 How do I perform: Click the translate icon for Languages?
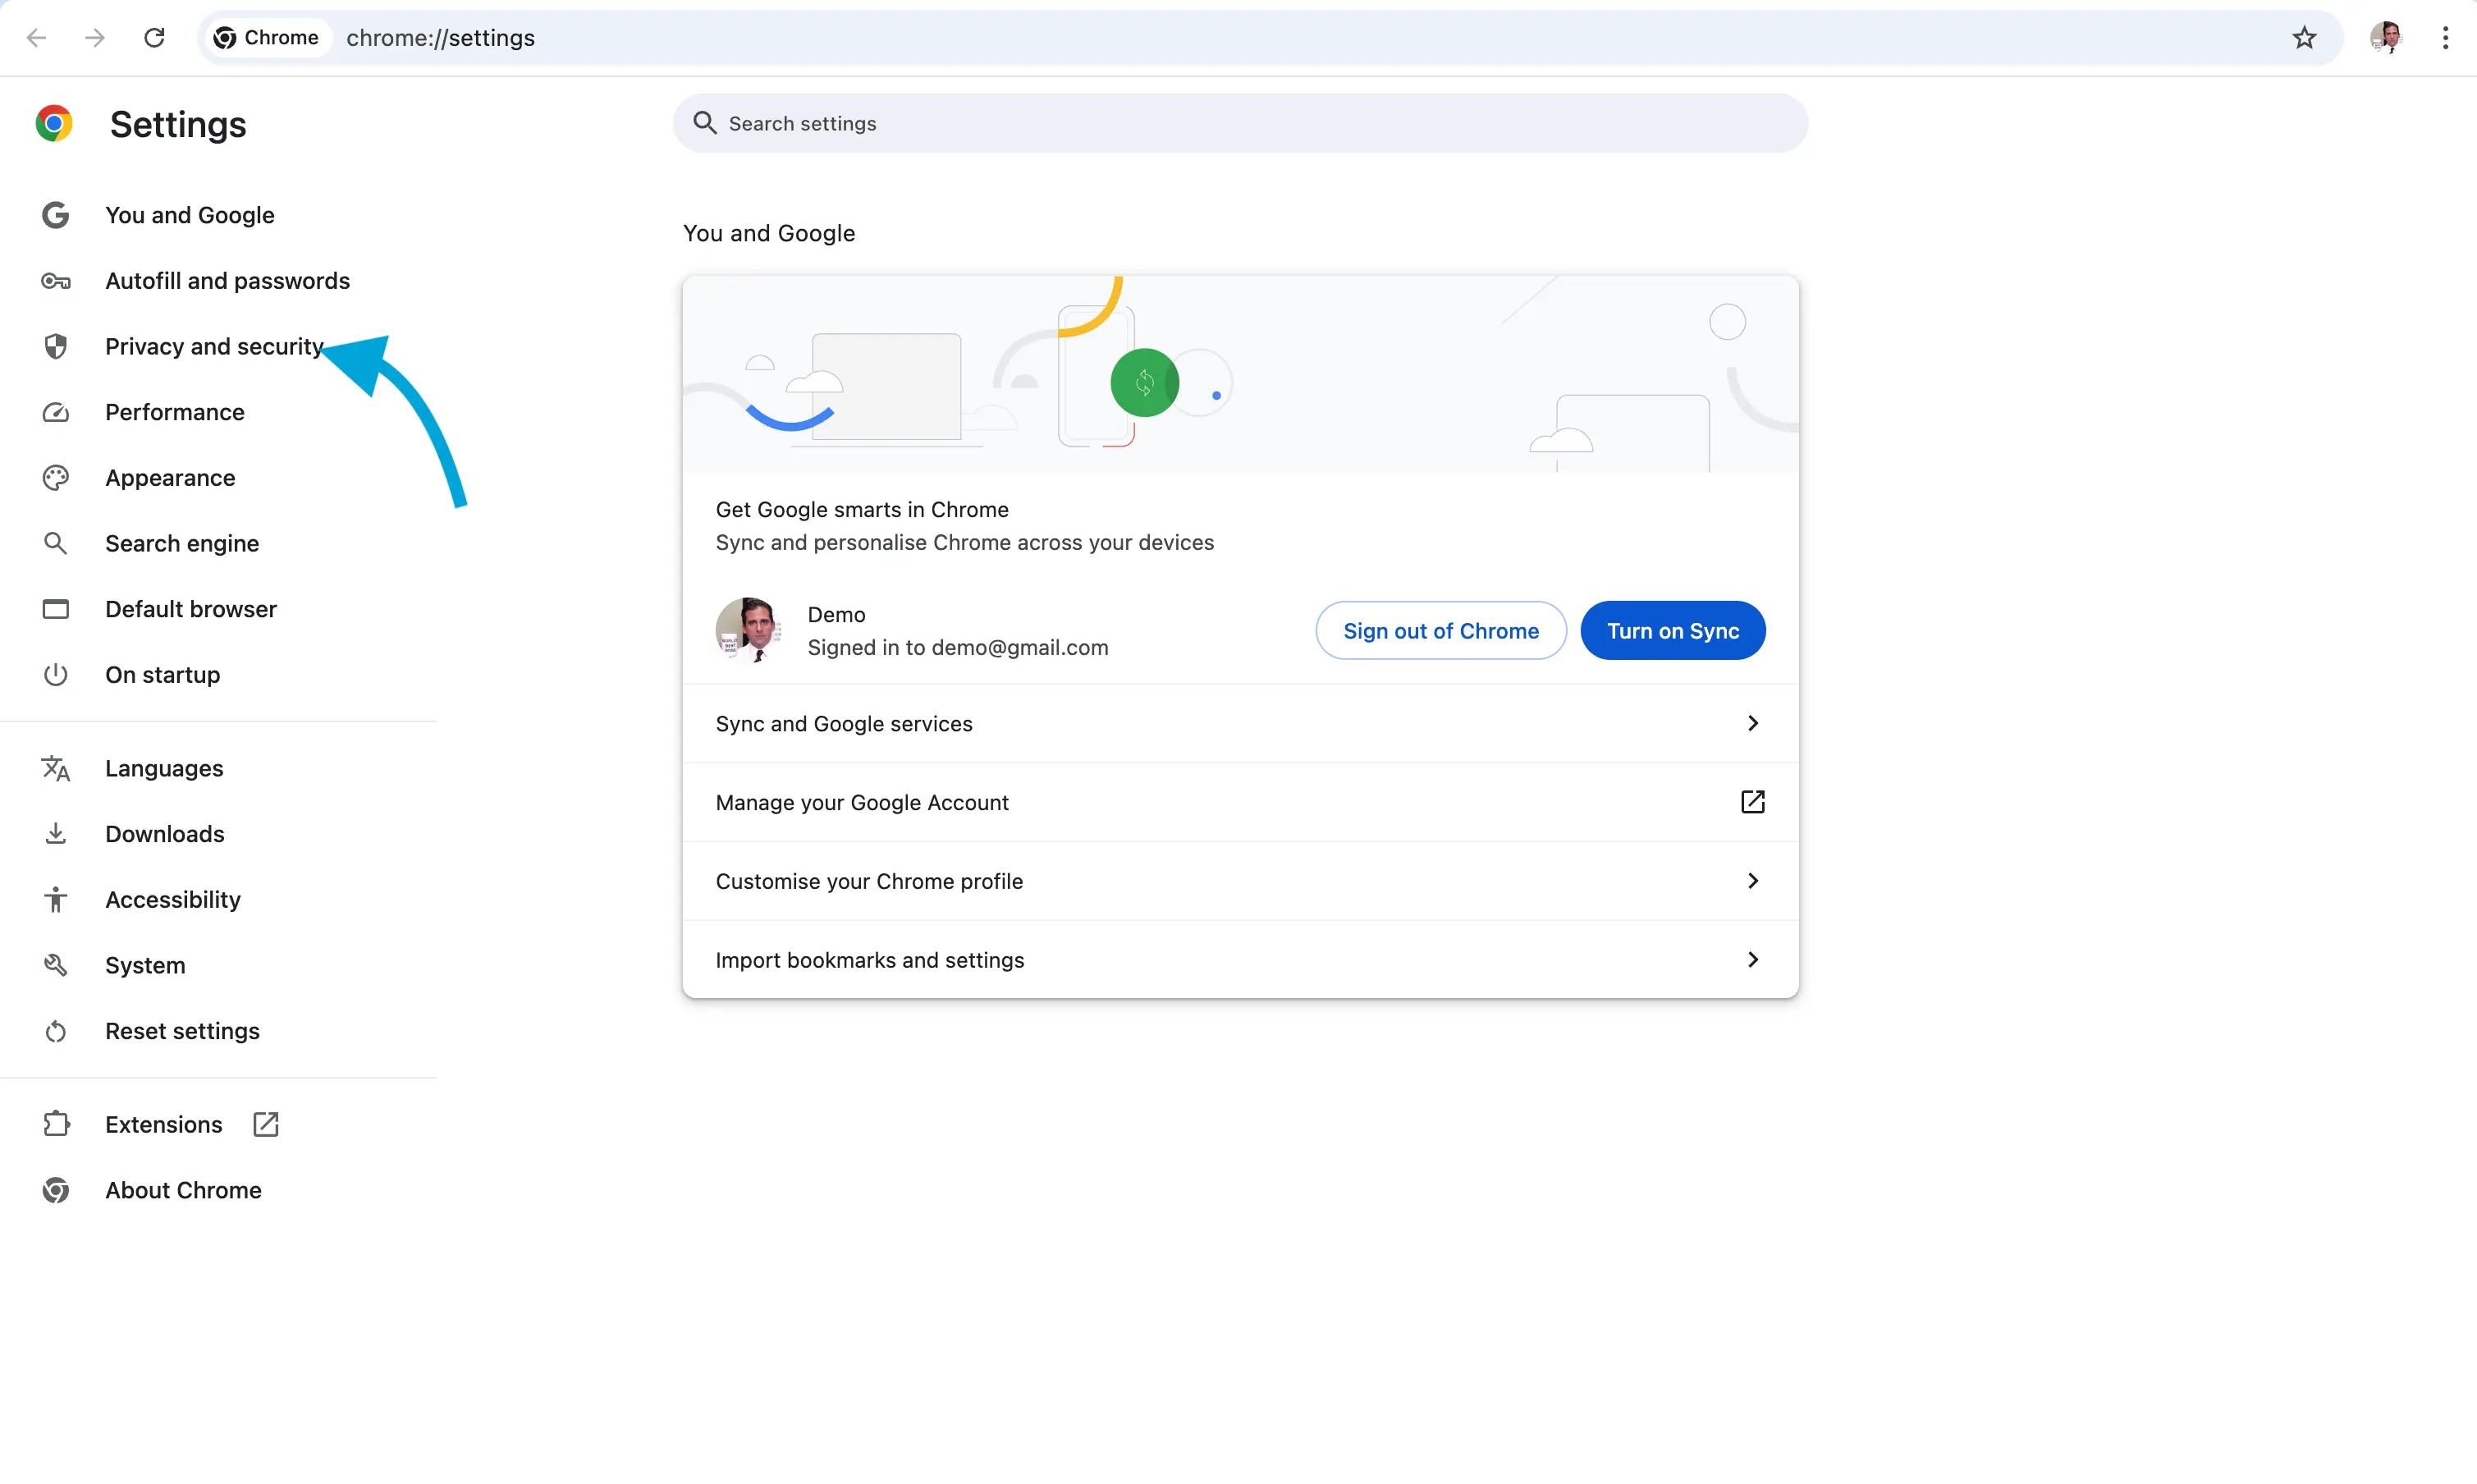(56, 769)
